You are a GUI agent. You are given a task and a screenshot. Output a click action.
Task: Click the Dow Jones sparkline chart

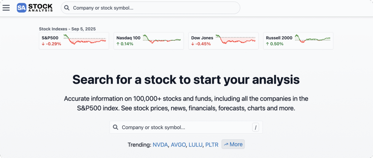[236, 40]
